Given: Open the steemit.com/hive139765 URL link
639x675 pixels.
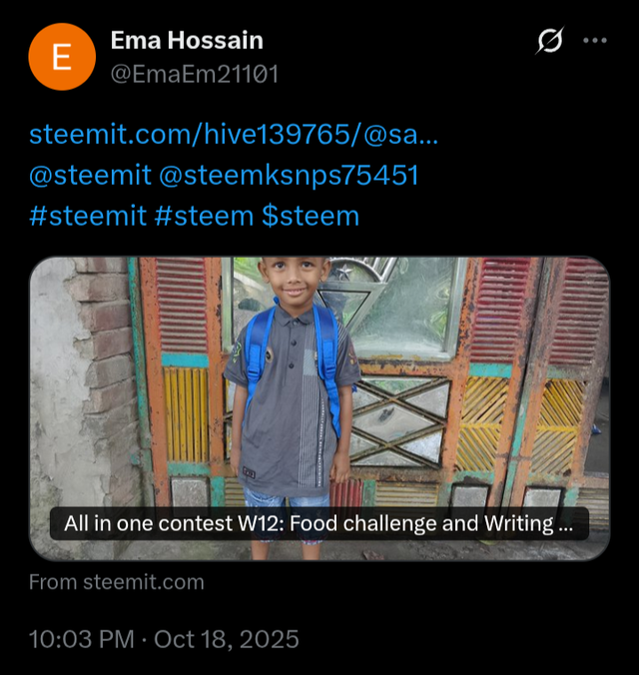Looking at the screenshot, I should (234, 134).
